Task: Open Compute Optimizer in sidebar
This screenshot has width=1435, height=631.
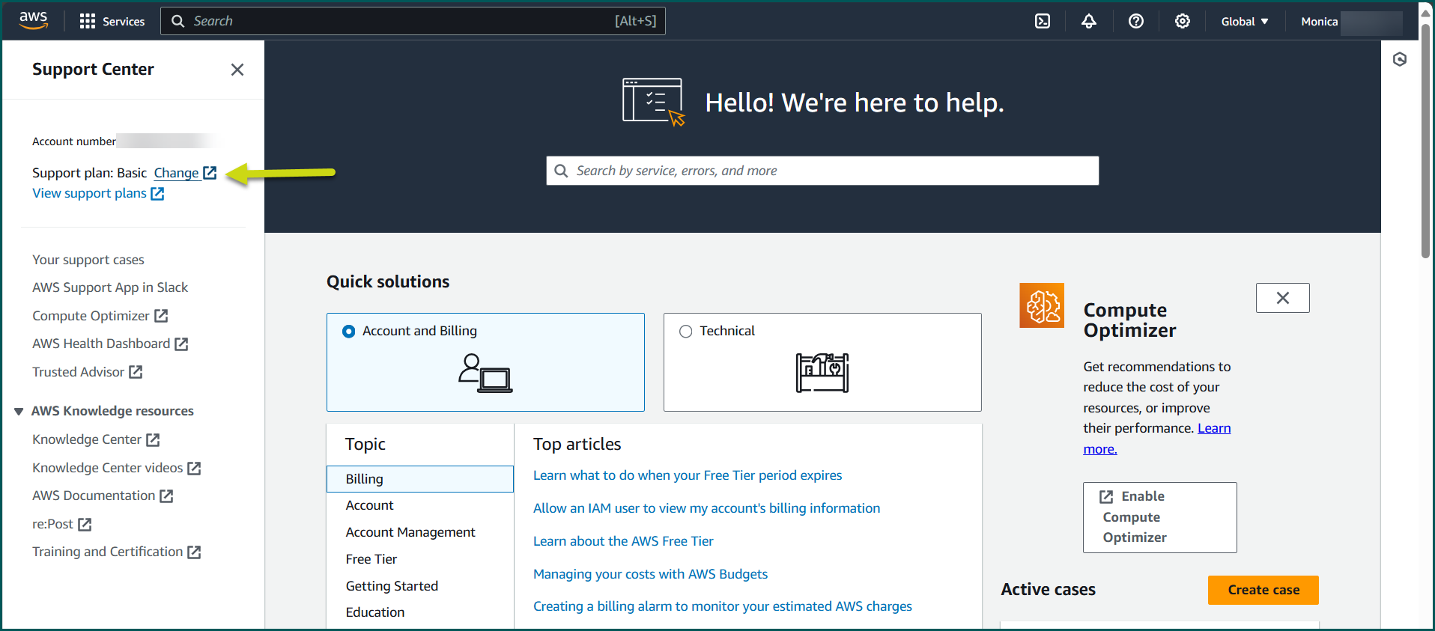Action: pyautogui.click(x=100, y=316)
